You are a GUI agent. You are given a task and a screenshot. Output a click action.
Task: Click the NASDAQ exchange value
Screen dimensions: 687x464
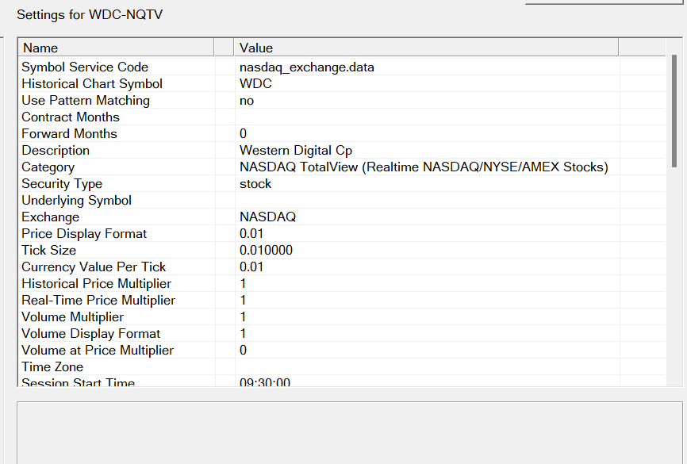coord(267,217)
